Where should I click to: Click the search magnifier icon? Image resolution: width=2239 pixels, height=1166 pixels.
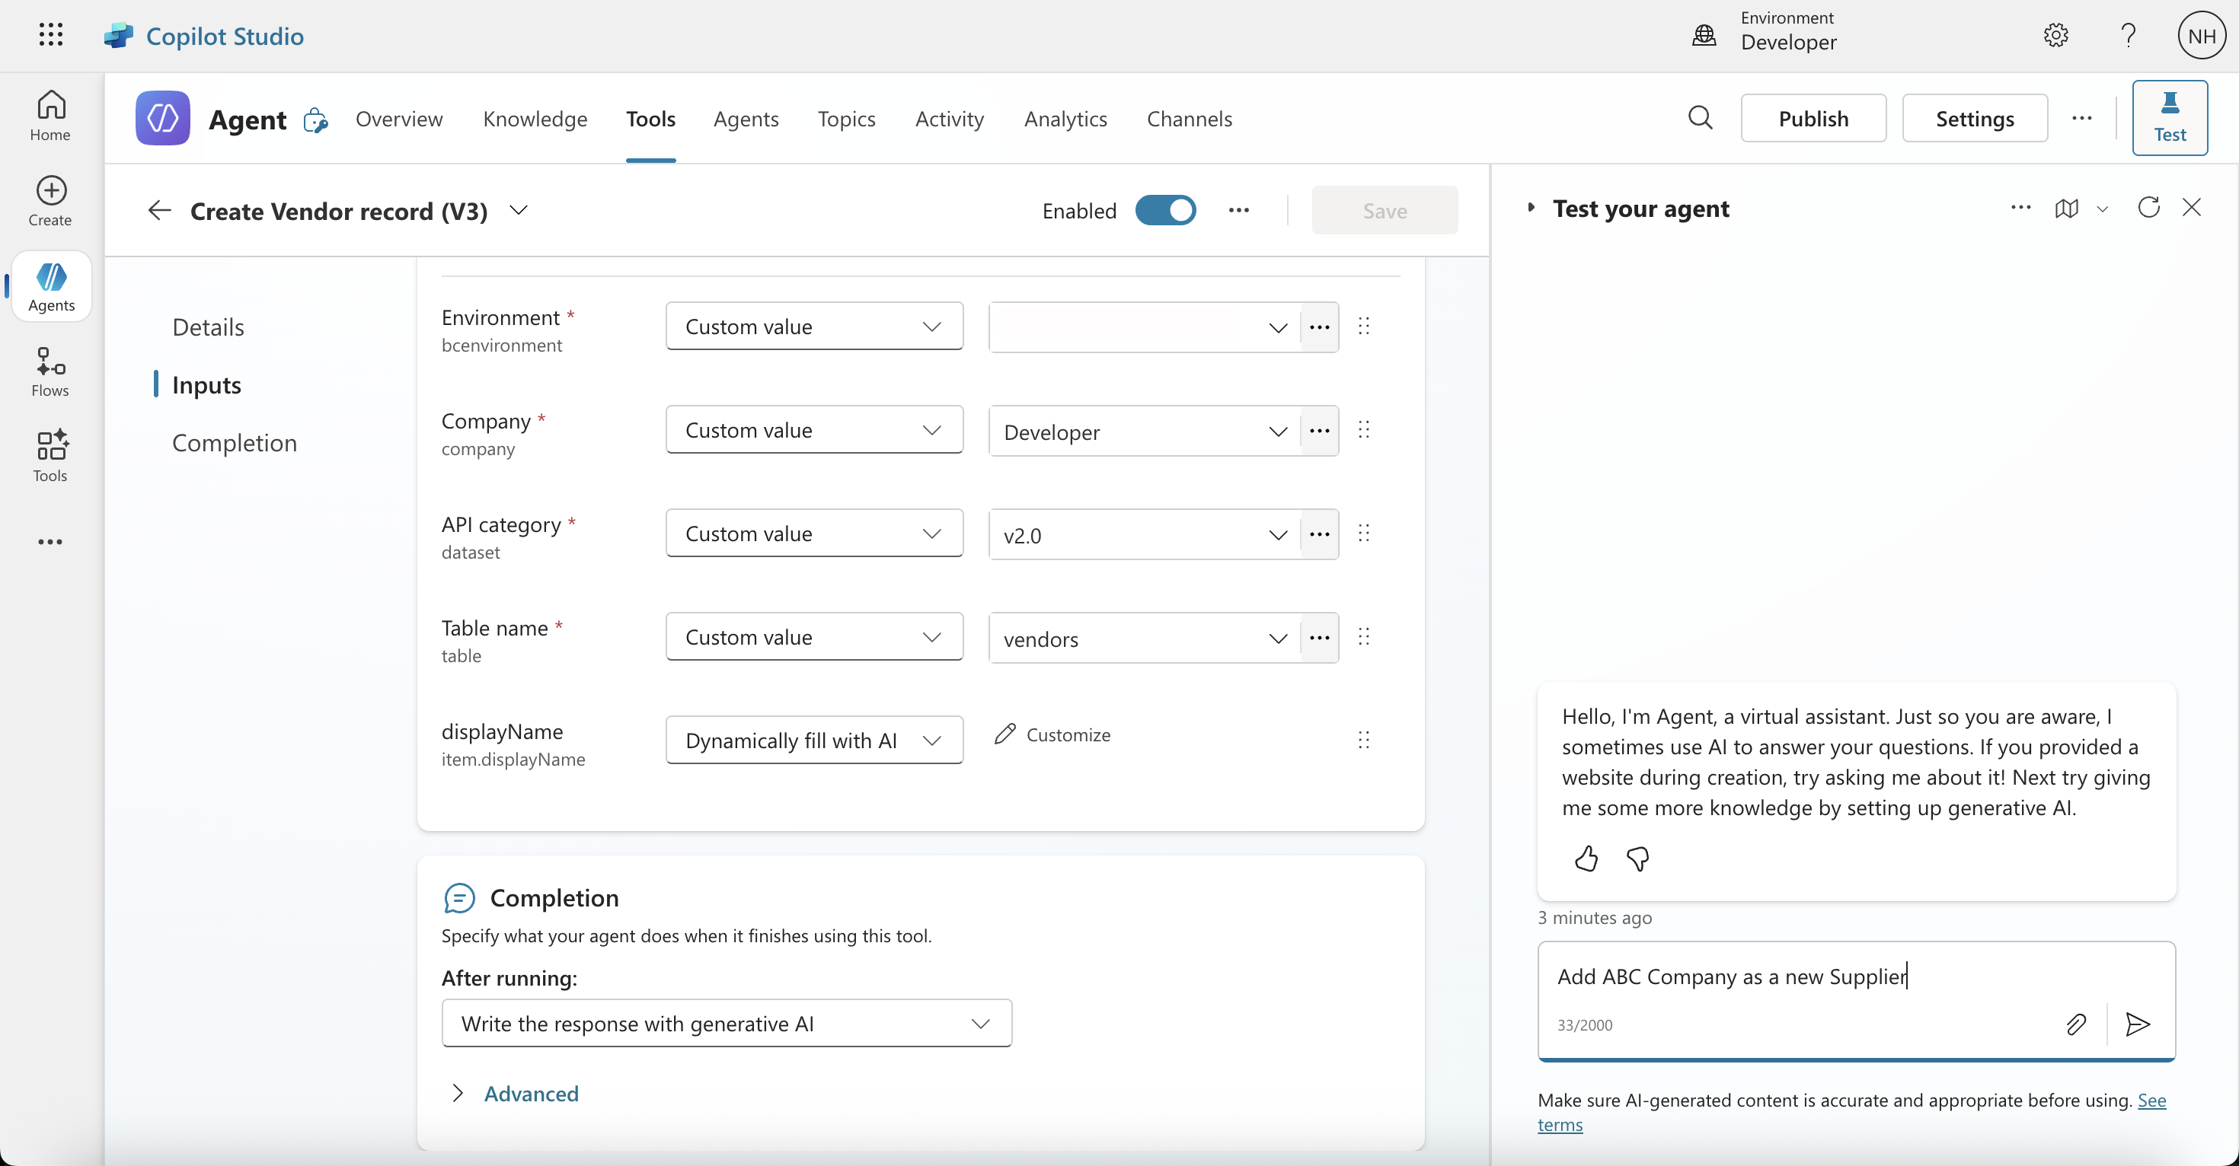coord(1700,118)
